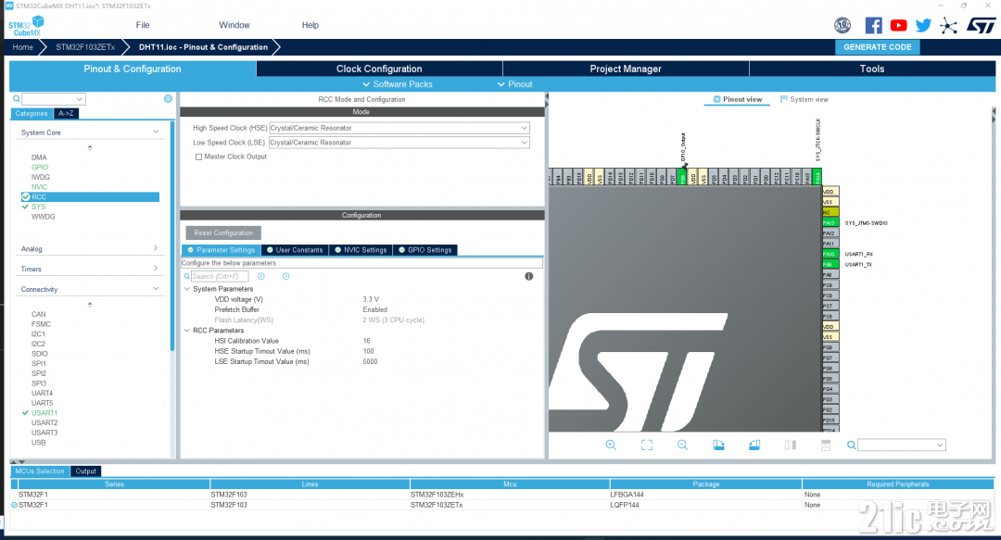
Task: Open pin search combo box dropdown
Action: [x=940, y=445]
